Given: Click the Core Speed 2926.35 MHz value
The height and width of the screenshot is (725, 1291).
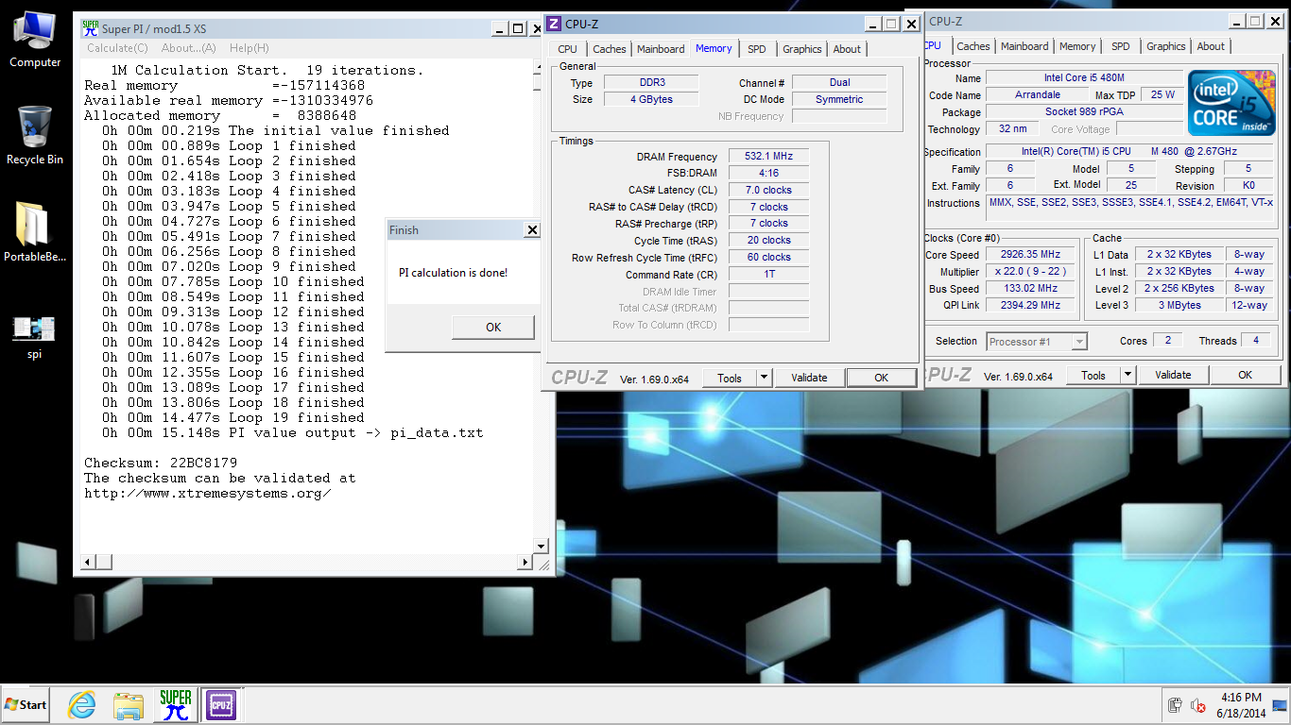Looking at the screenshot, I should [x=1030, y=255].
